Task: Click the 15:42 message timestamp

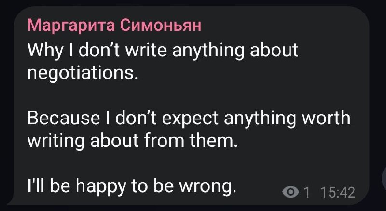Action: pos(337,193)
